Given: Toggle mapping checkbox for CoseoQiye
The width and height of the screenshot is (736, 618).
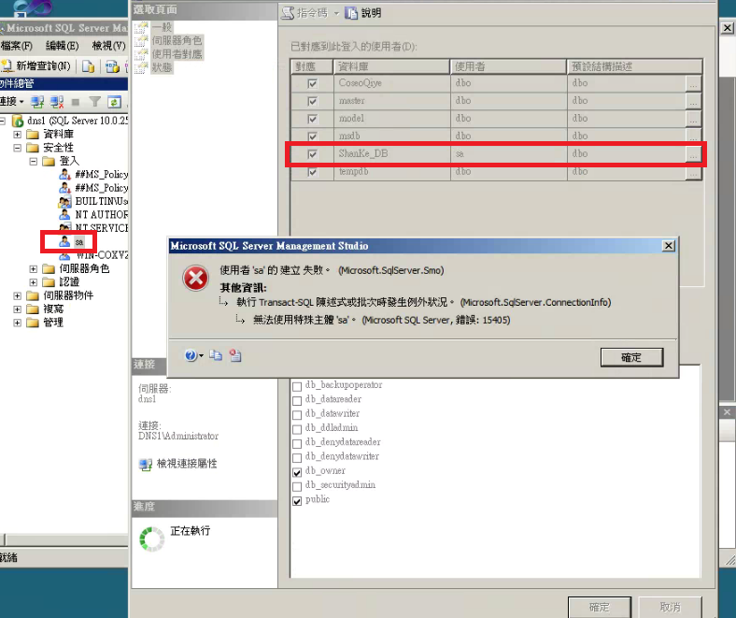Looking at the screenshot, I should pos(312,83).
